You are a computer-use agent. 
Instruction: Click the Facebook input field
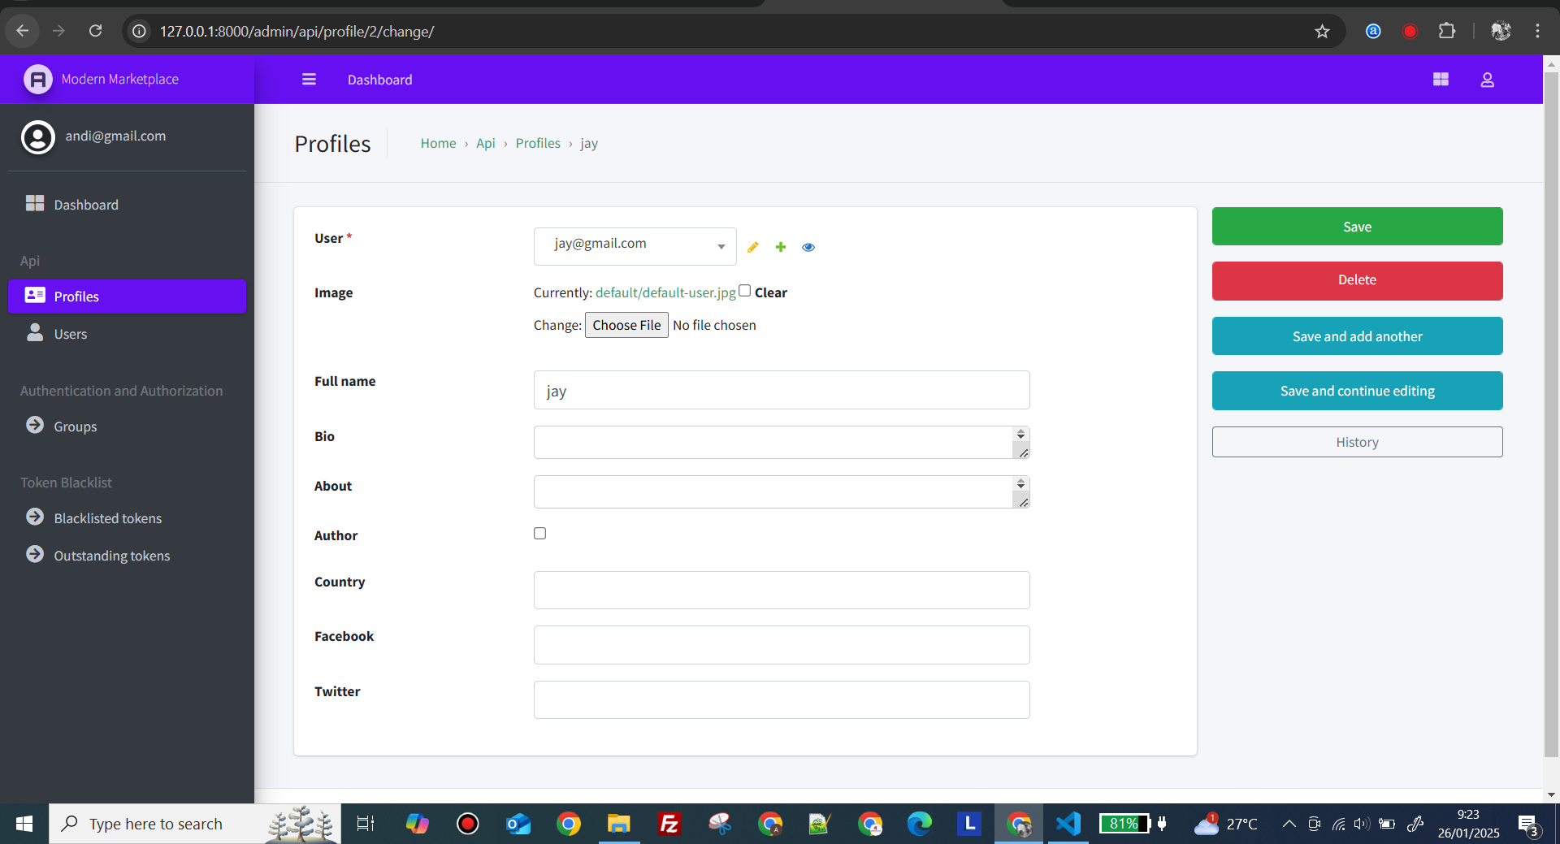pyautogui.click(x=782, y=645)
